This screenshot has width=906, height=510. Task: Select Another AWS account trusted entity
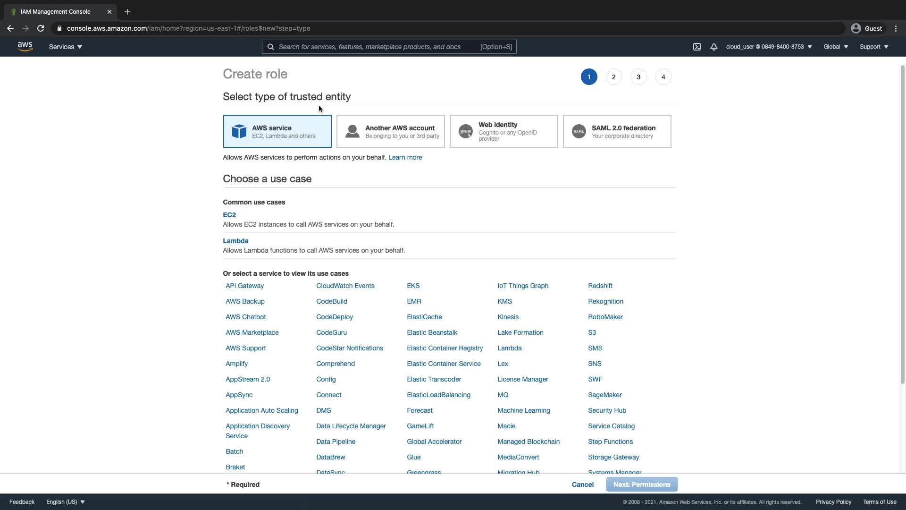[x=390, y=131]
